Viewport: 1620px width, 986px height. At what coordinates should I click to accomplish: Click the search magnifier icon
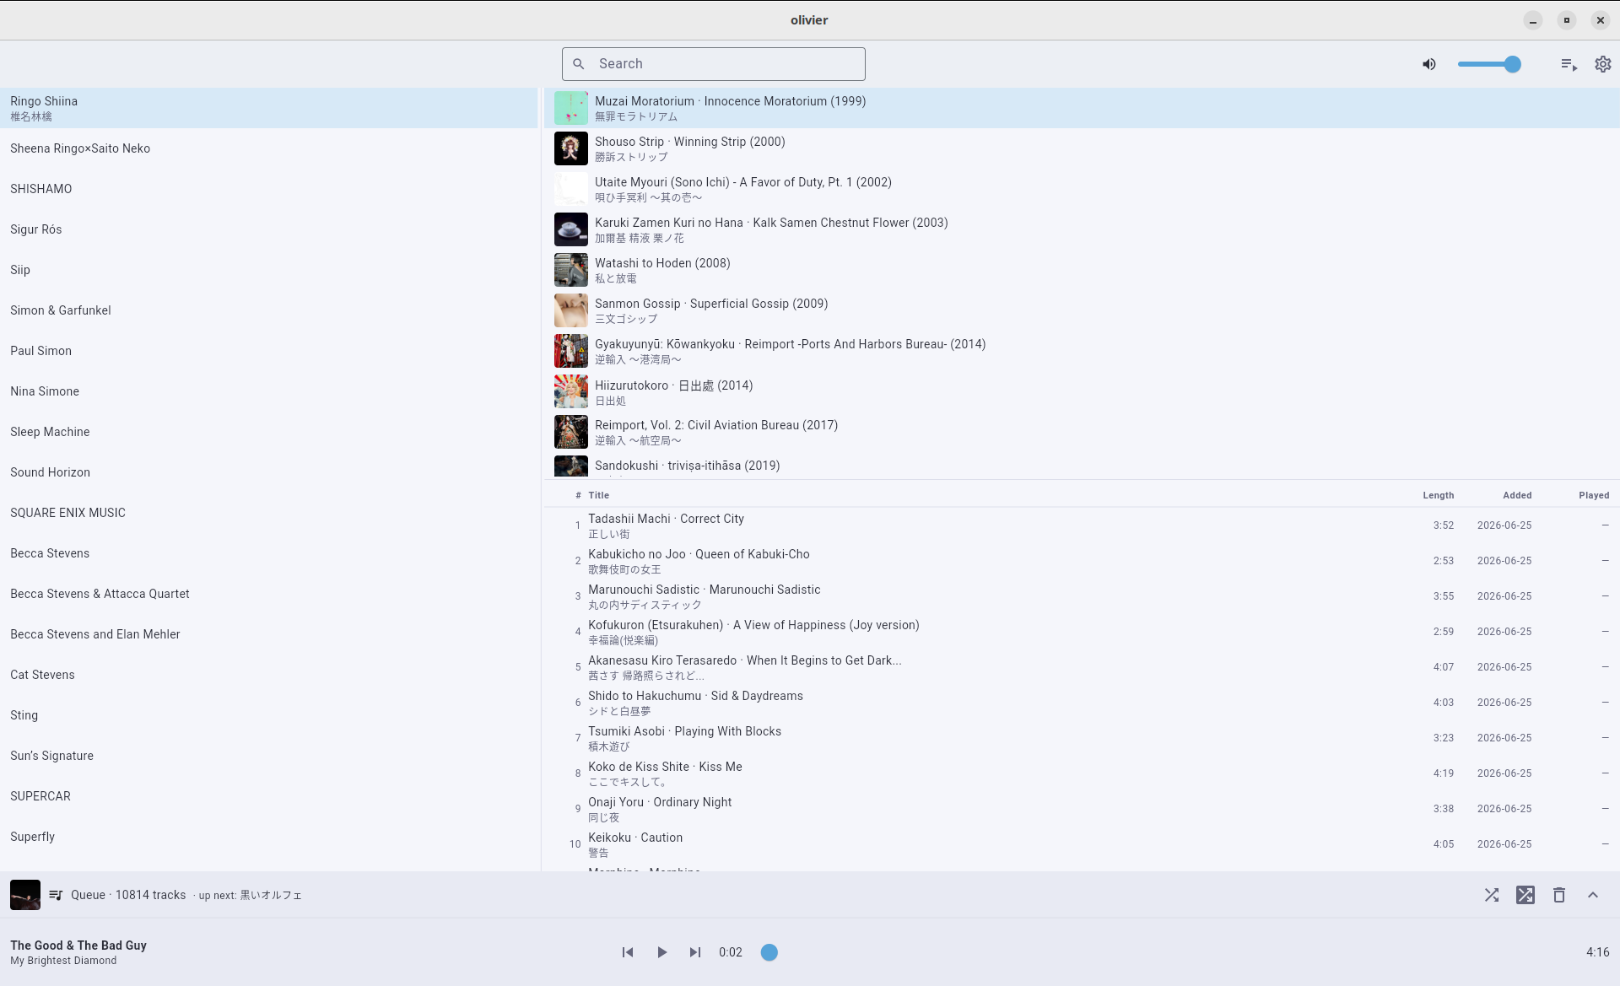579,64
